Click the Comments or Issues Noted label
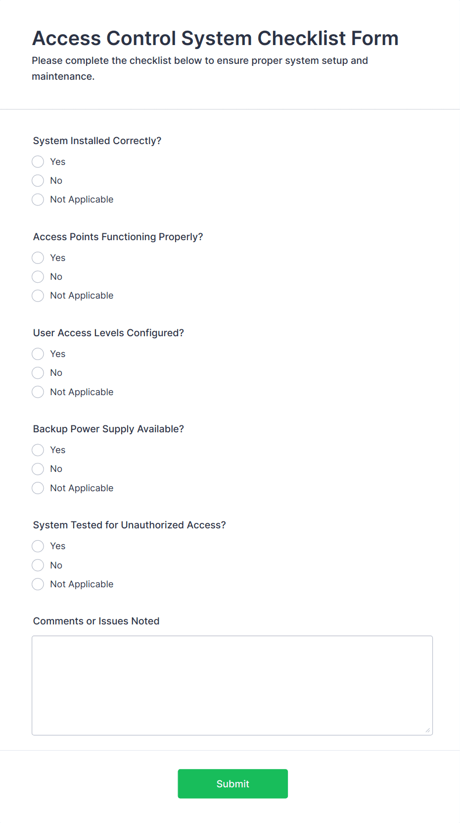Viewport: 460px width, 823px height. (x=96, y=621)
